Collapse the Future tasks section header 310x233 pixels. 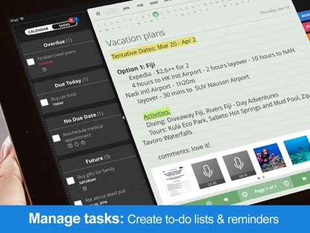pyautogui.click(x=98, y=159)
